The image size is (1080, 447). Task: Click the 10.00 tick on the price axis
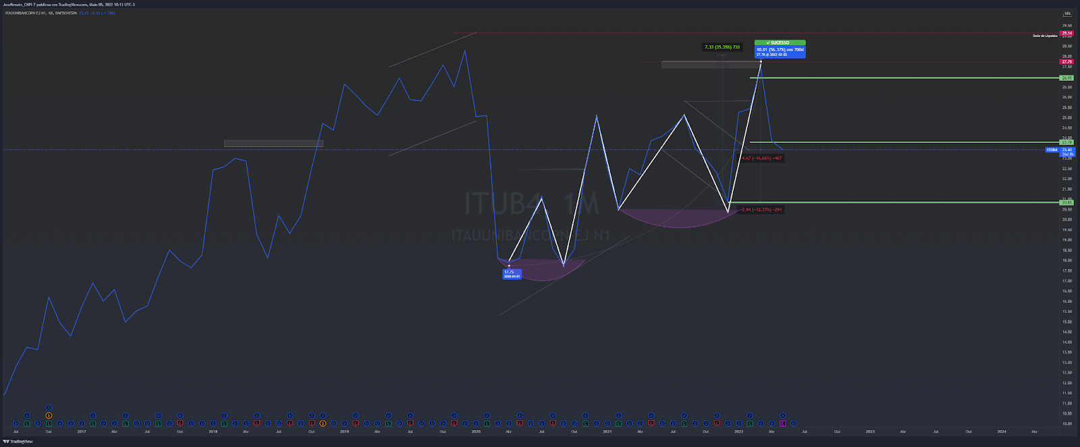pos(1066,424)
